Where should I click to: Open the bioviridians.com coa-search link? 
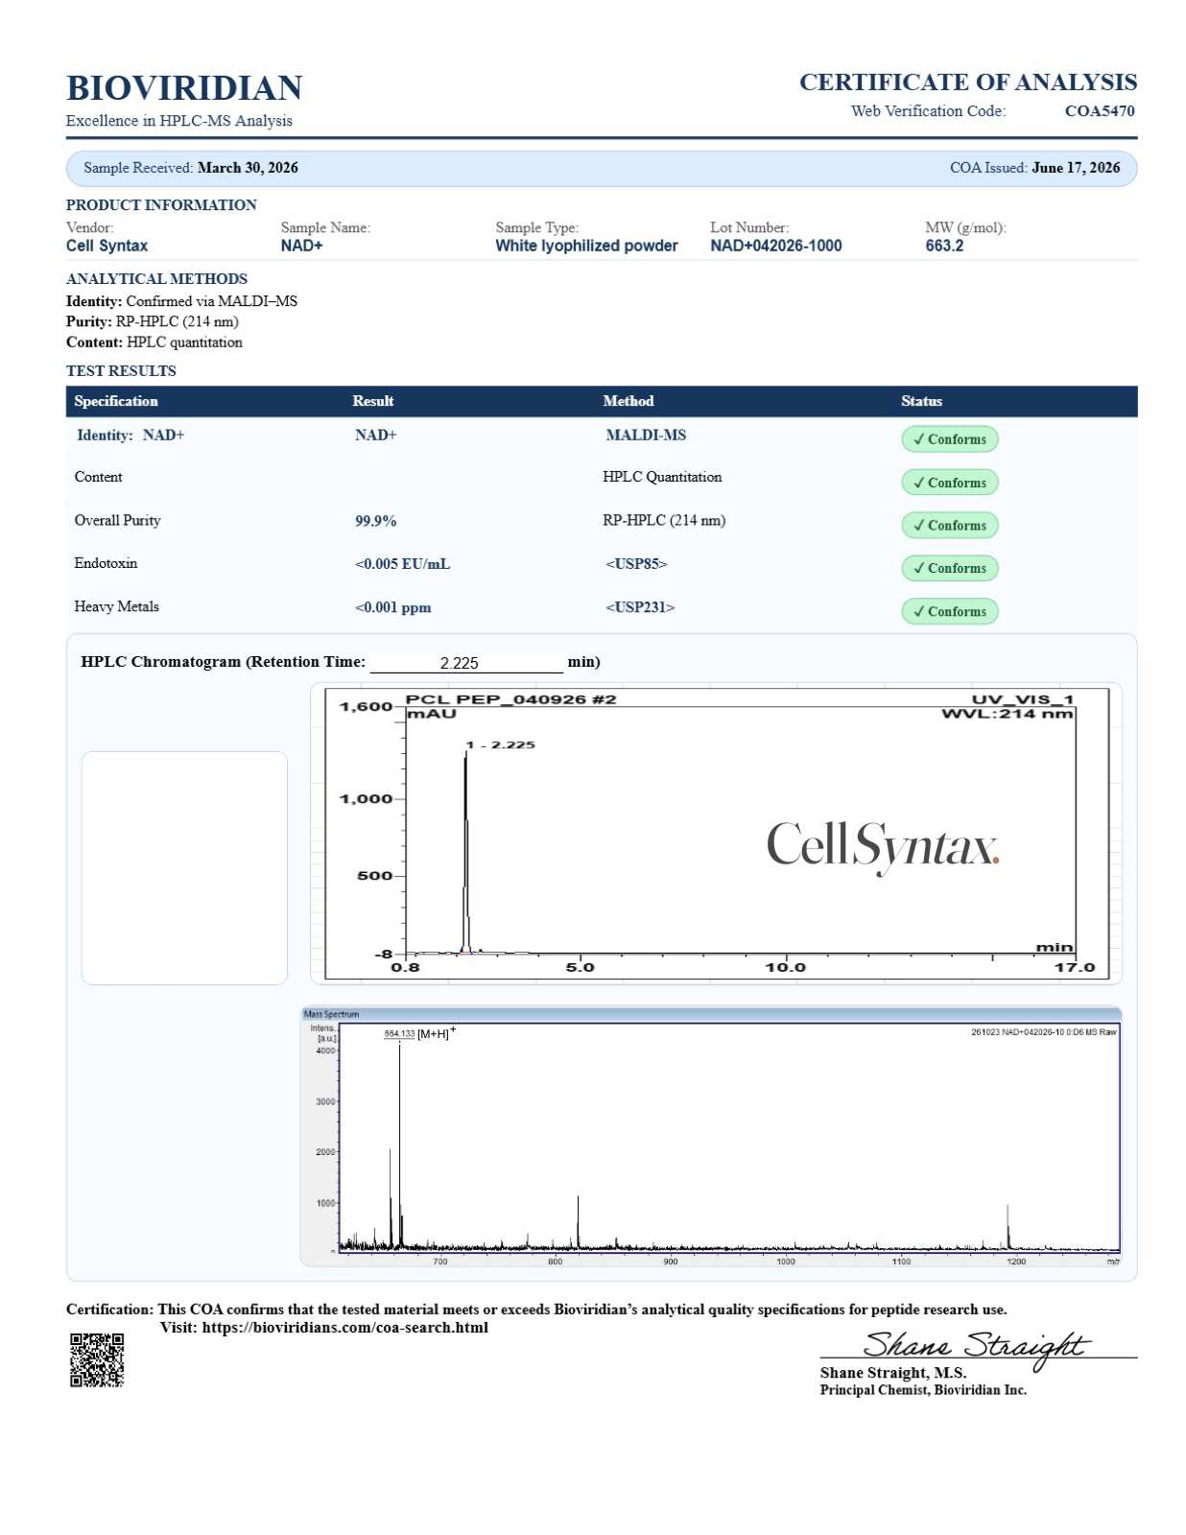tap(344, 1328)
